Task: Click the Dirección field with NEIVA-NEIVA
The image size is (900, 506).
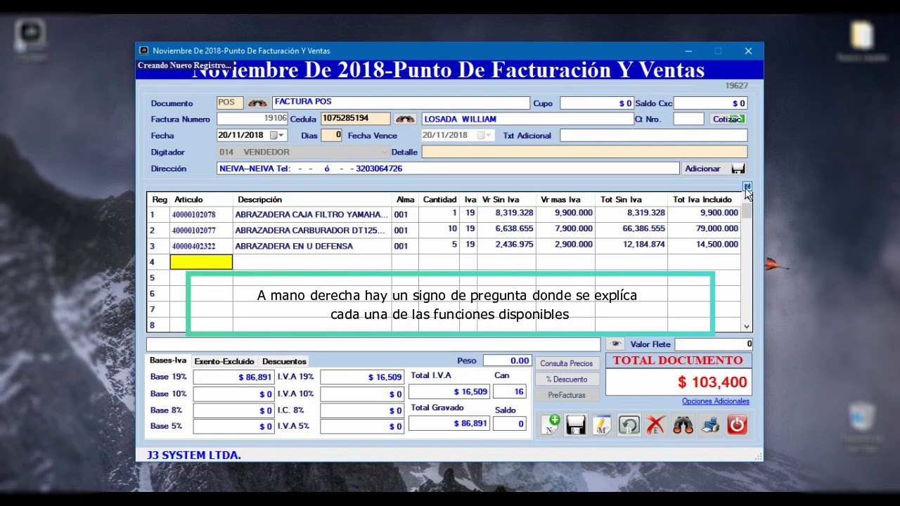Action: 448,169
